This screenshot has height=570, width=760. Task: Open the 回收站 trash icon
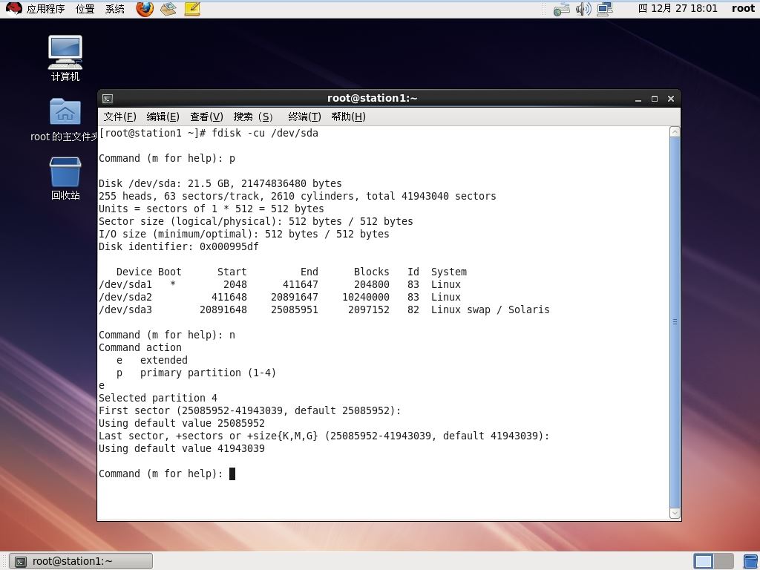click(65, 178)
